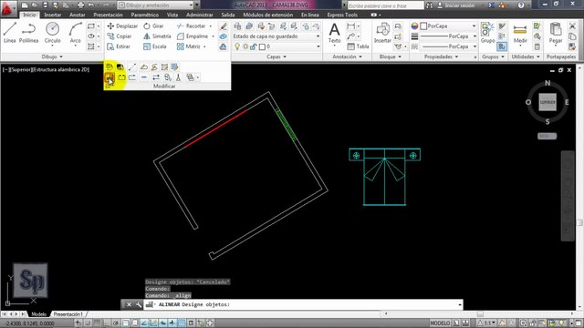Select the Polilínea tool
The height and width of the screenshot is (328, 584).
(28, 33)
